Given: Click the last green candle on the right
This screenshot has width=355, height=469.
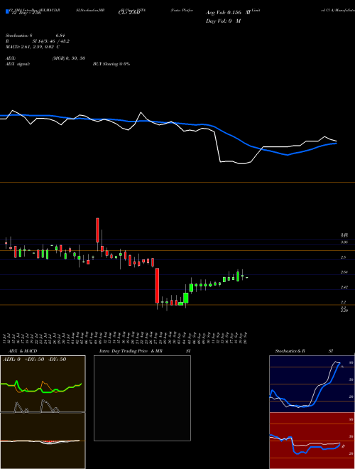Looking at the screenshot, I should coord(247,278).
